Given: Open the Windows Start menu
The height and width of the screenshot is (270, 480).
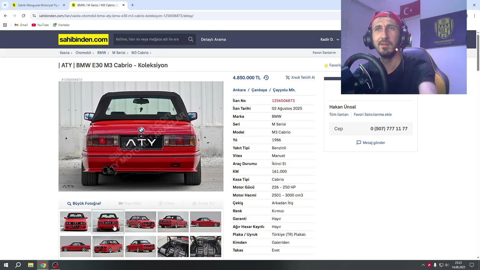Looking at the screenshot, I should point(6,265).
